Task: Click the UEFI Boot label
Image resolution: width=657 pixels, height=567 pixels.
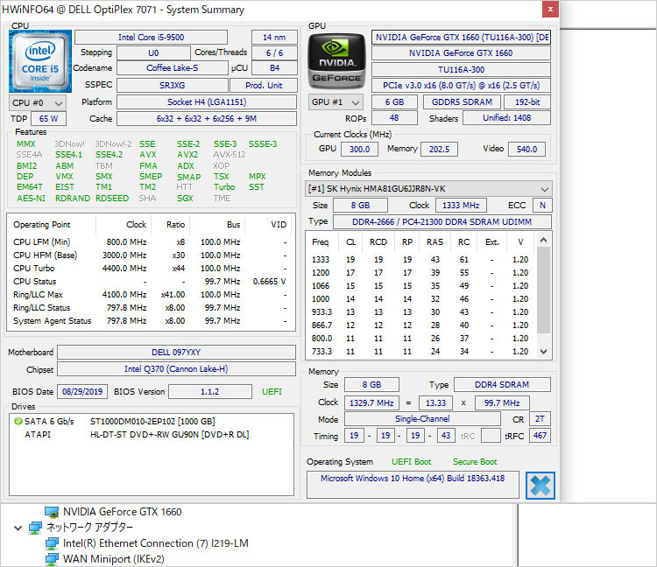Action: point(412,462)
